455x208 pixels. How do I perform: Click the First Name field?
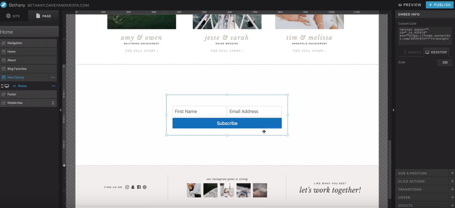tap(199, 112)
